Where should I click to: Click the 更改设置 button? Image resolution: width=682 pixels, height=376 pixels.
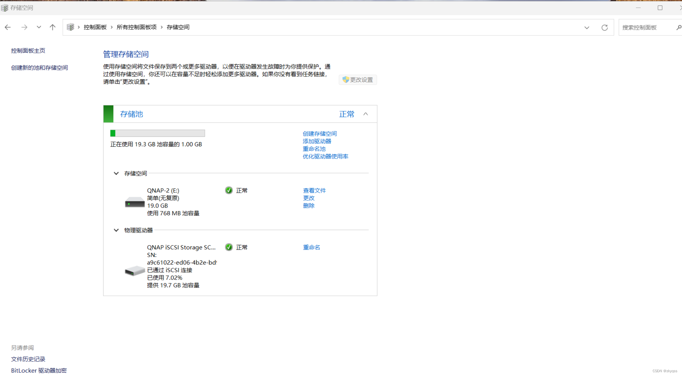coord(358,80)
